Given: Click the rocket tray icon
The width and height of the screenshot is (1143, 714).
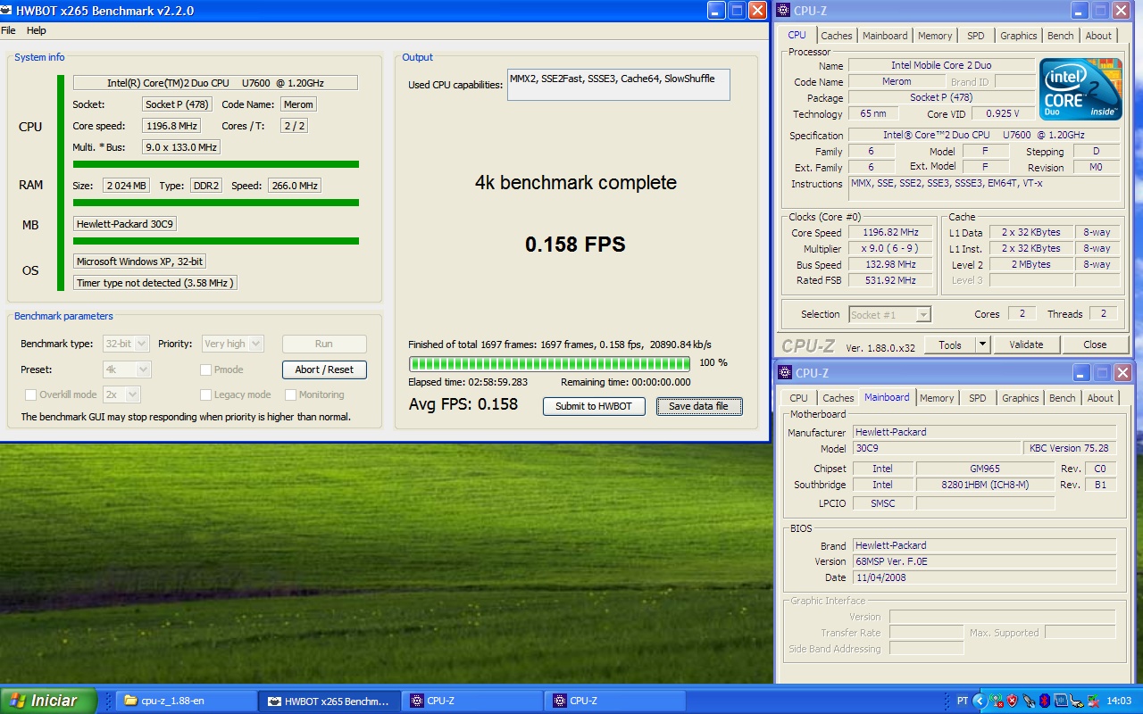Looking at the screenshot, I should click(x=1028, y=702).
